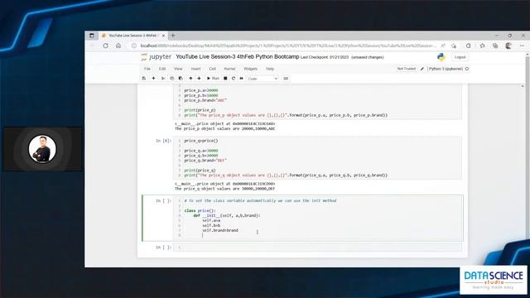The width and height of the screenshot is (530, 298).
Task: Open the Insert menu in Jupyter
Action: [x=195, y=69]
